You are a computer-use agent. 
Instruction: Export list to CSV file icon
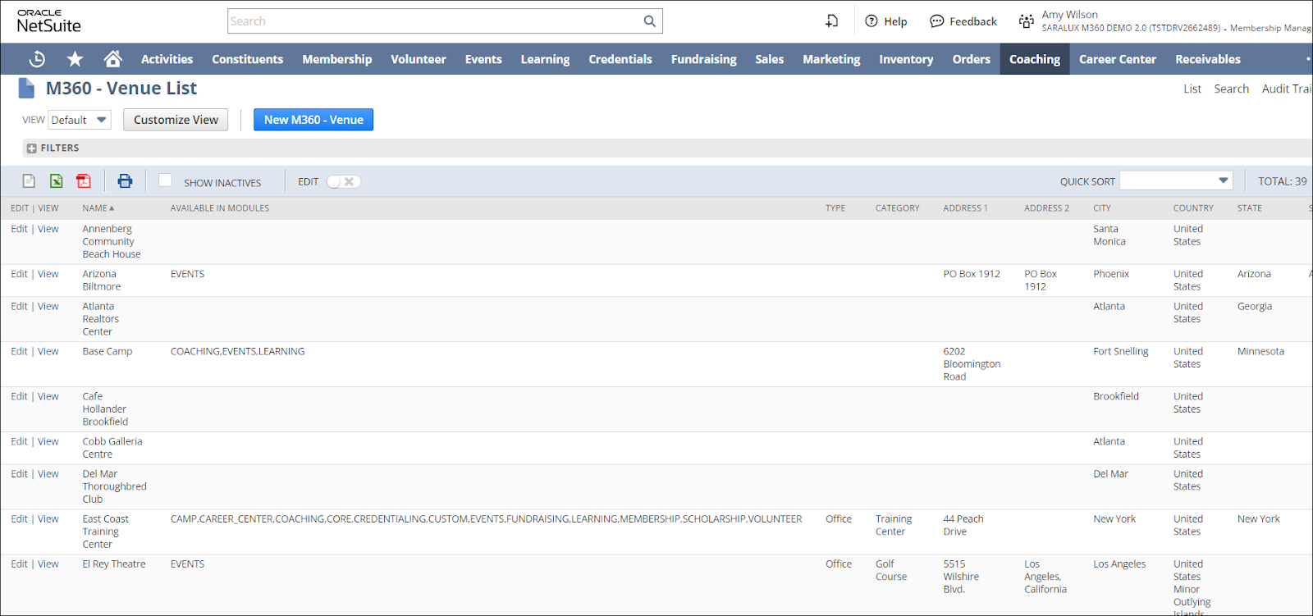(x=29, y=181)
